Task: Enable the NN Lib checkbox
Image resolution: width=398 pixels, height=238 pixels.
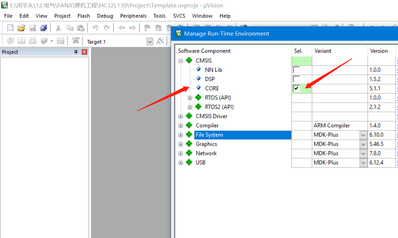Action: point(296,70)
